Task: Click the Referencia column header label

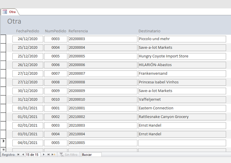Action: tap(78, 31)
